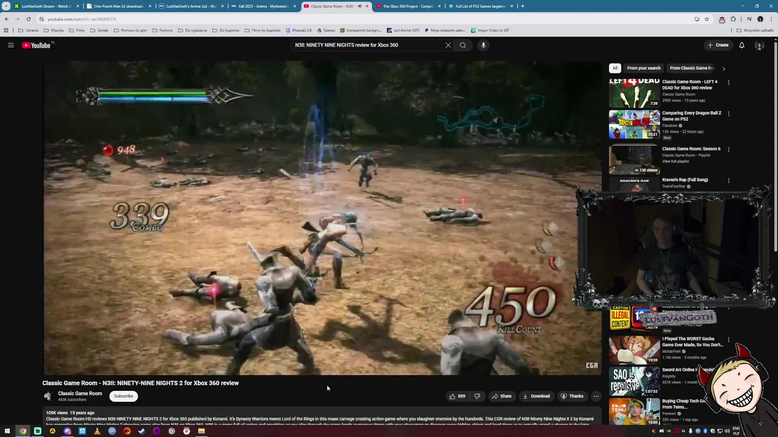Open Classic Game Room channel avatar
This screenshot has width=778, height=437.
(x=48, y=396)
